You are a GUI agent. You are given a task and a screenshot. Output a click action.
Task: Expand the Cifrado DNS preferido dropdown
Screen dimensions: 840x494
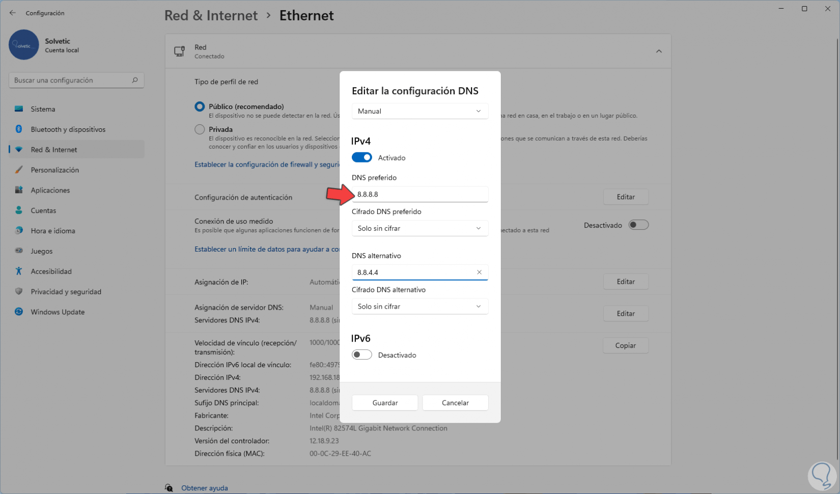[419, 228]
